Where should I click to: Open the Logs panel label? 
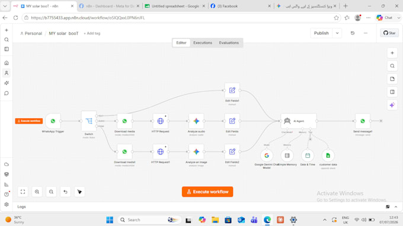coord(21,206)
